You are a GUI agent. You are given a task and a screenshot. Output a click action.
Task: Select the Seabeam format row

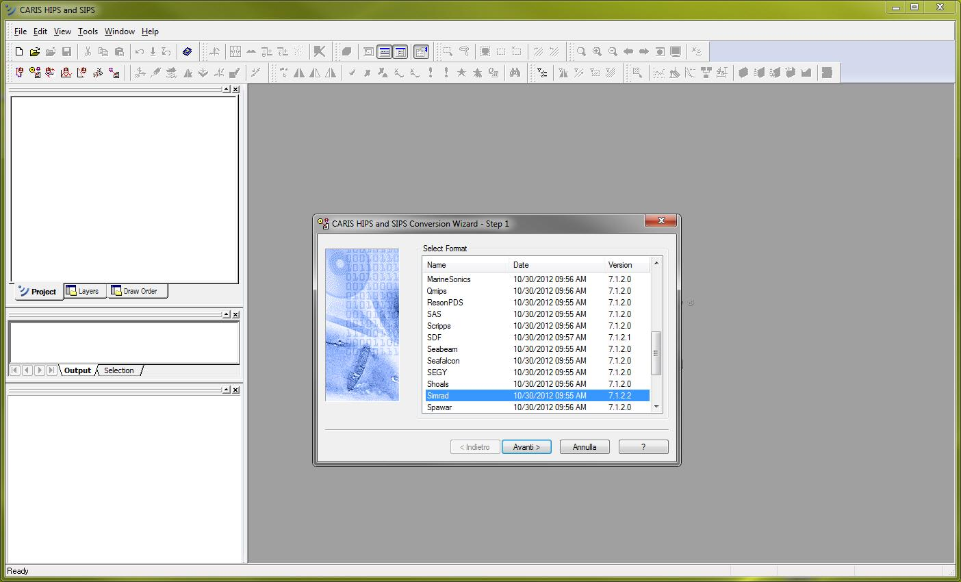pos(537,349)
